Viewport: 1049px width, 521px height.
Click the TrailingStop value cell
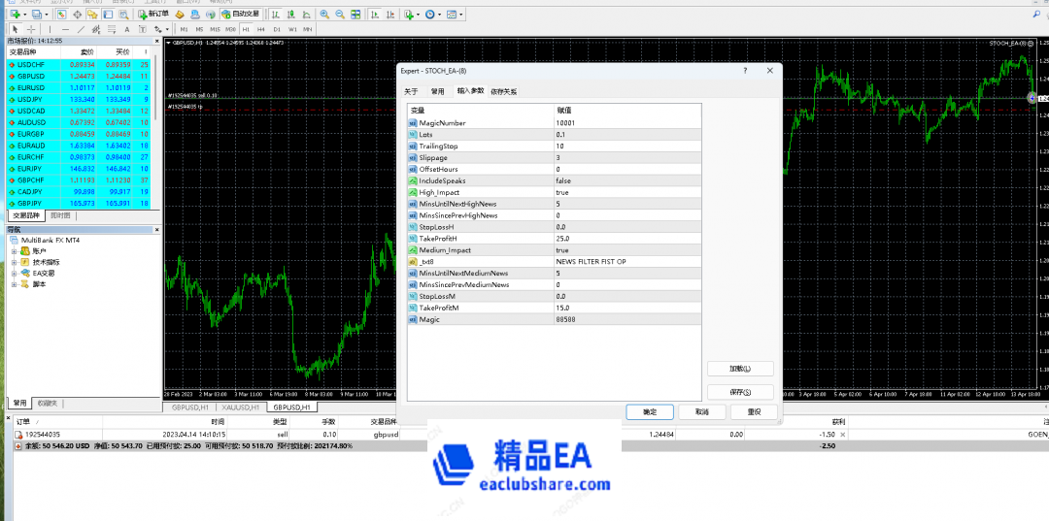coord(626,147)
